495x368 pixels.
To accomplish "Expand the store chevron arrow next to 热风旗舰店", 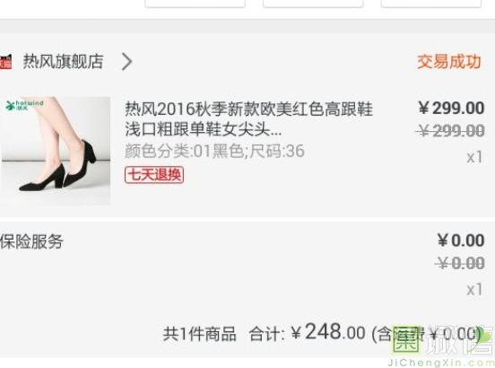I will (127, 61).
